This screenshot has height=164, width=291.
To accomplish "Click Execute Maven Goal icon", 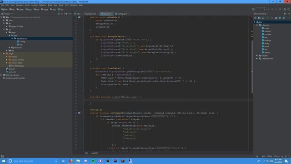I will [276, 18].
